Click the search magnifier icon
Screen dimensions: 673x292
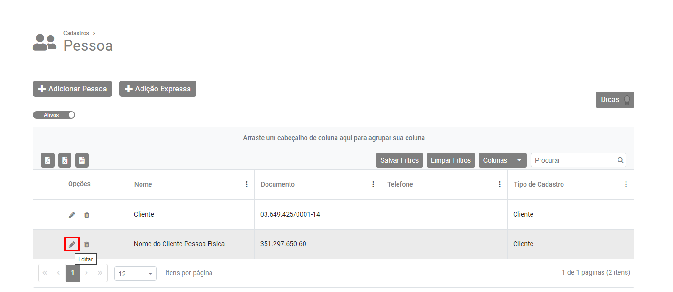pyautogui.click(x=620, y=160)
